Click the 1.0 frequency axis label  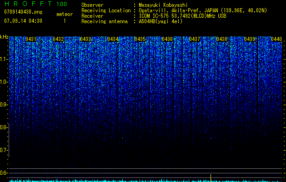pos(3,82)
